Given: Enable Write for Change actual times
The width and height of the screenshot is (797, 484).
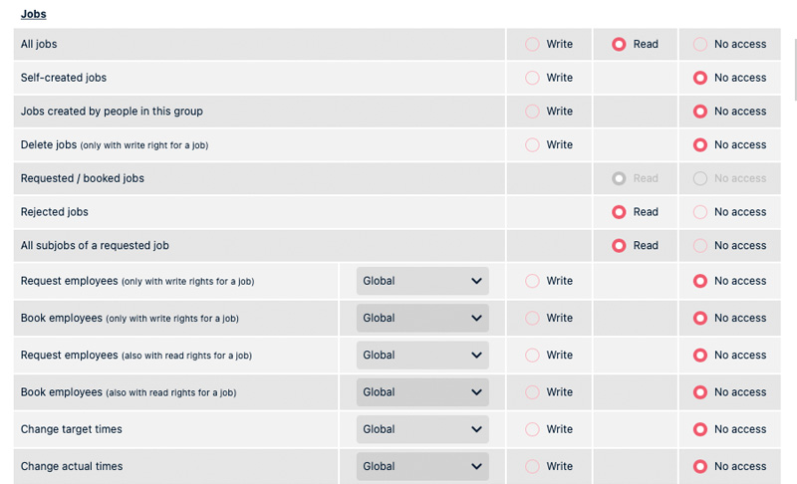Looking at the screenshot, I should (533, 466).
